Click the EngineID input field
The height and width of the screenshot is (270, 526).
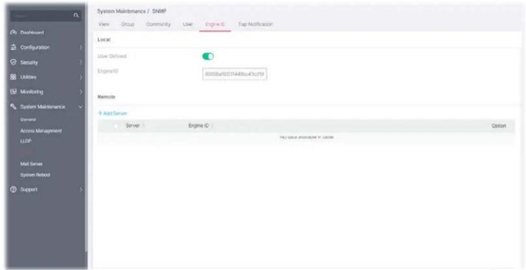234,74
